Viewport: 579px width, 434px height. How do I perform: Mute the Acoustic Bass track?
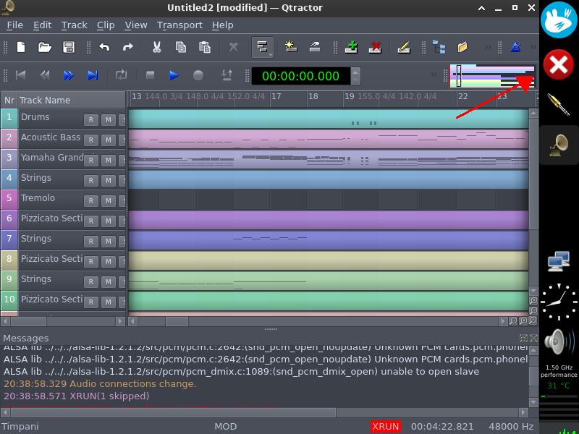click(109, 140)
